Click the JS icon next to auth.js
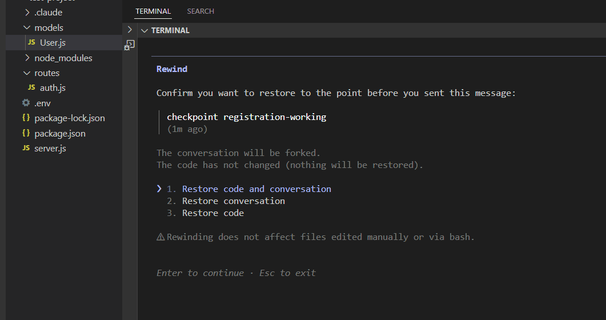 (31, 87)
